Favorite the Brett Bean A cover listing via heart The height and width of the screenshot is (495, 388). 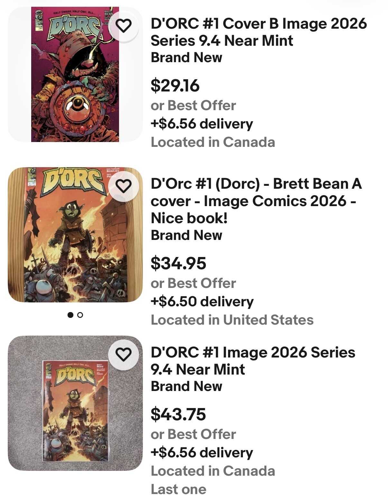click(124, 186)
